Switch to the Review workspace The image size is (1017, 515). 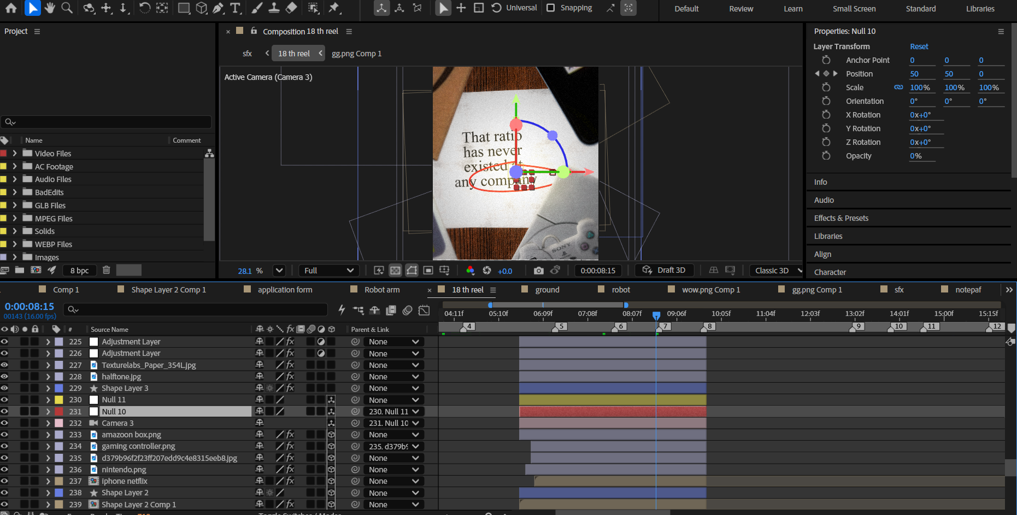pyautogui.click(x=740, y=9)
